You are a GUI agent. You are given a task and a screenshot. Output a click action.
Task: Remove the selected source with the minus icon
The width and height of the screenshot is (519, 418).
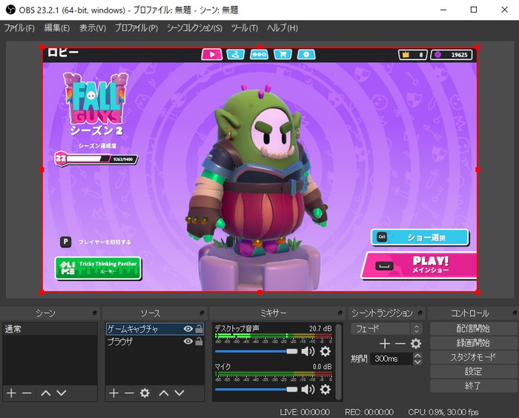coord(129,393)
